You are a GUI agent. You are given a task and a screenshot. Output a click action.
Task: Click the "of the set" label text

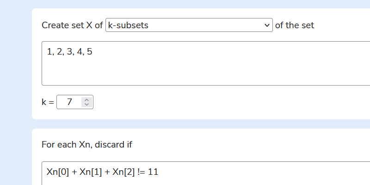pyautogui.click(x=295, y=25)
